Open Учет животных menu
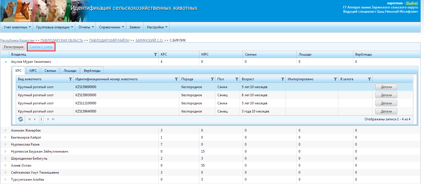This screenshot has width=424, height=184. [x=17, y=27]
